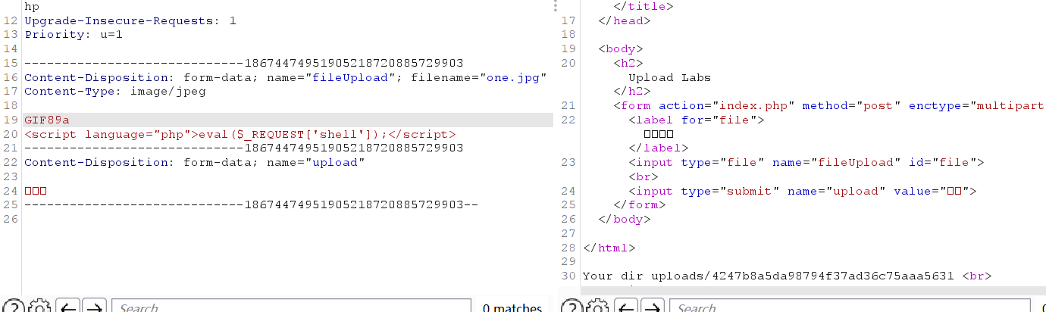
Task: Click the closing </title> tag
Action: (644, 6)
